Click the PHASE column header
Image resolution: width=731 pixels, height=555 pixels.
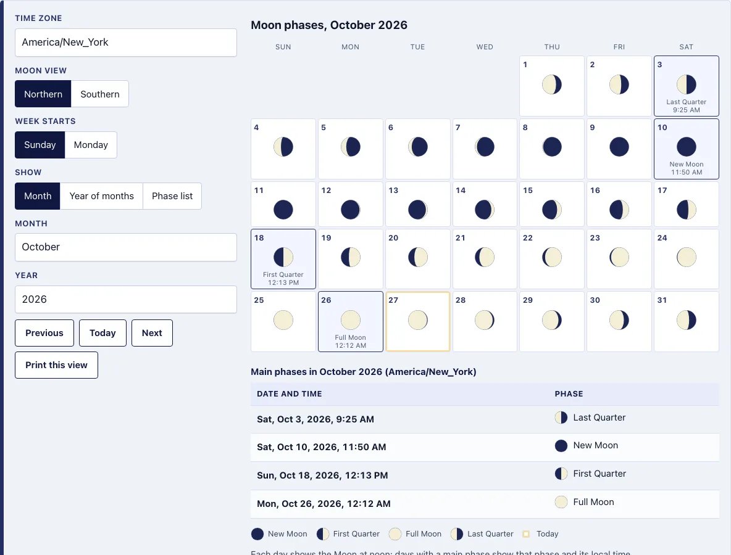[569, 394]
